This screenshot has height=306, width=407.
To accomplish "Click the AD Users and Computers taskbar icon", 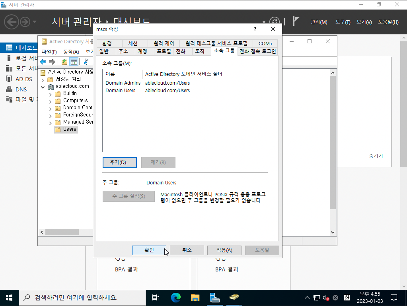I will point(234,298).
